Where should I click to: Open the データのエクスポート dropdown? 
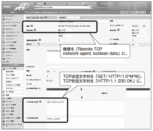pyautogui.click(x=49, y=80)
